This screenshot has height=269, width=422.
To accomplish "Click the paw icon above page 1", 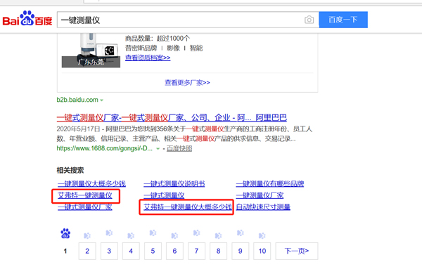I will click(65, 233).
